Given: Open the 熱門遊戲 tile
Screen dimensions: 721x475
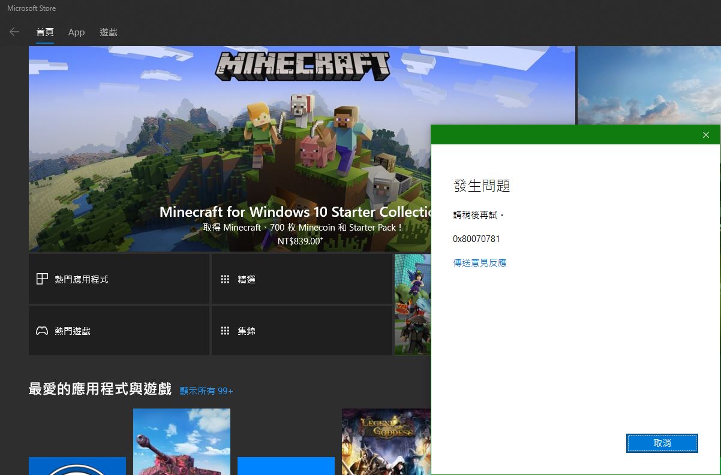Looking at the screenshot, I should point(119,331).
